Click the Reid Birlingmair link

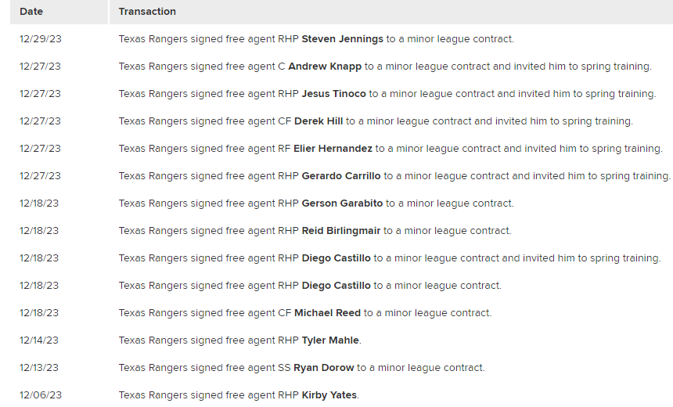point(341,231)
